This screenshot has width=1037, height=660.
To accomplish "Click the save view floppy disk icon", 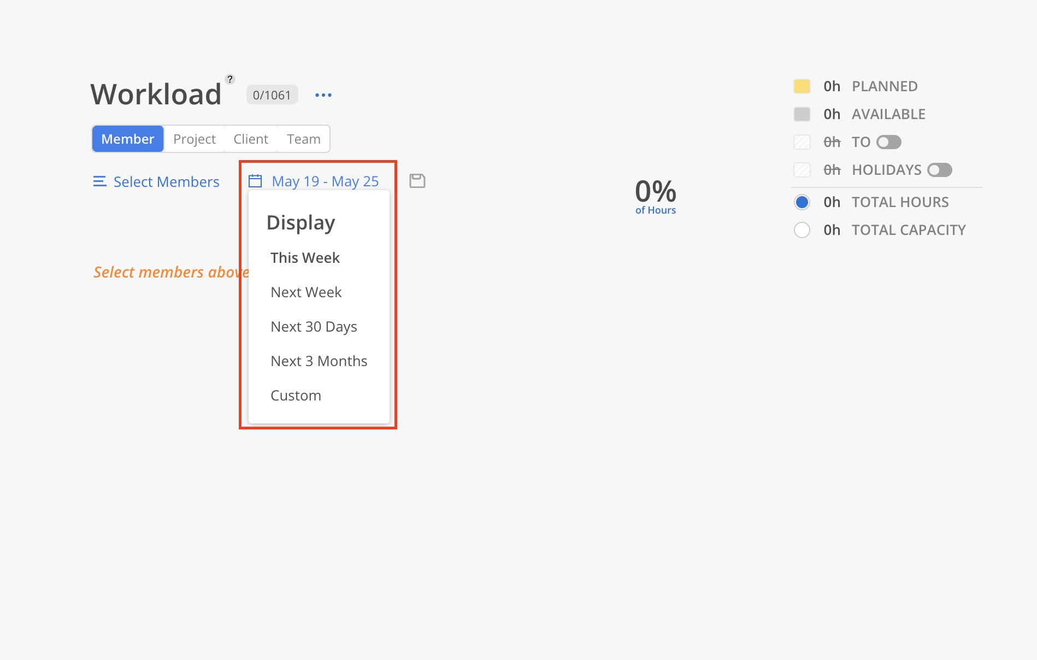I will [417, 180].
